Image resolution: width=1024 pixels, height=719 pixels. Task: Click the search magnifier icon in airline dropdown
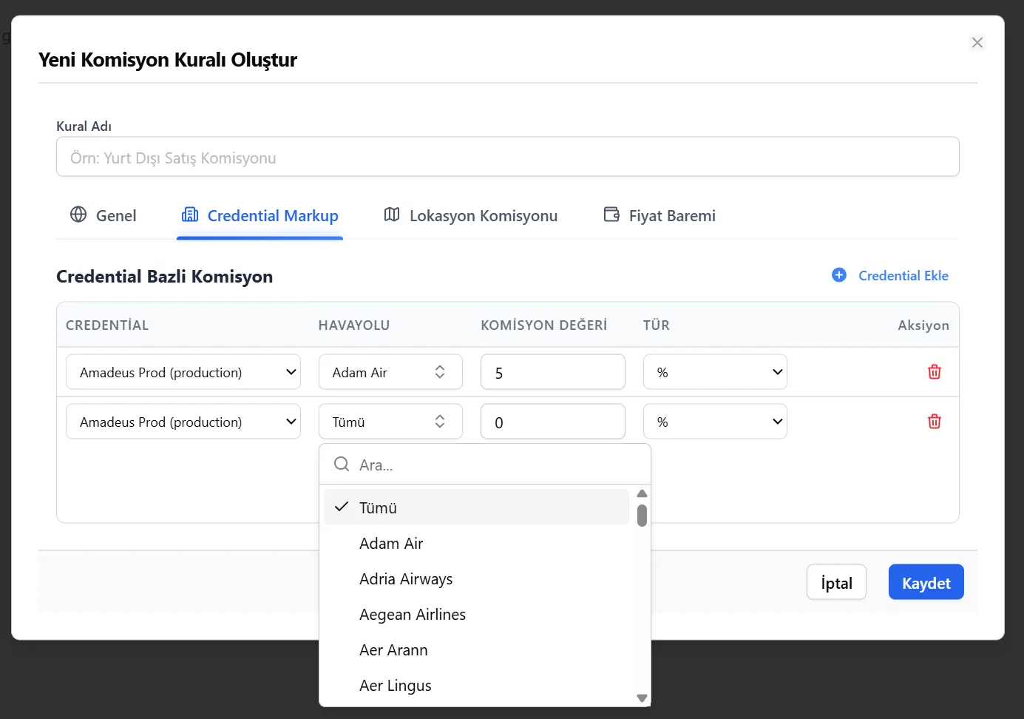coord(342,464)
